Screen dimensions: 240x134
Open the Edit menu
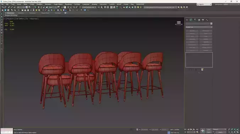pos(7,4)
